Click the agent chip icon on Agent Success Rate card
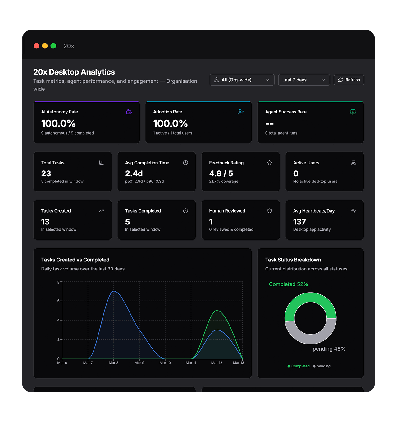This screenshot has height=429, width=397. 353,112
